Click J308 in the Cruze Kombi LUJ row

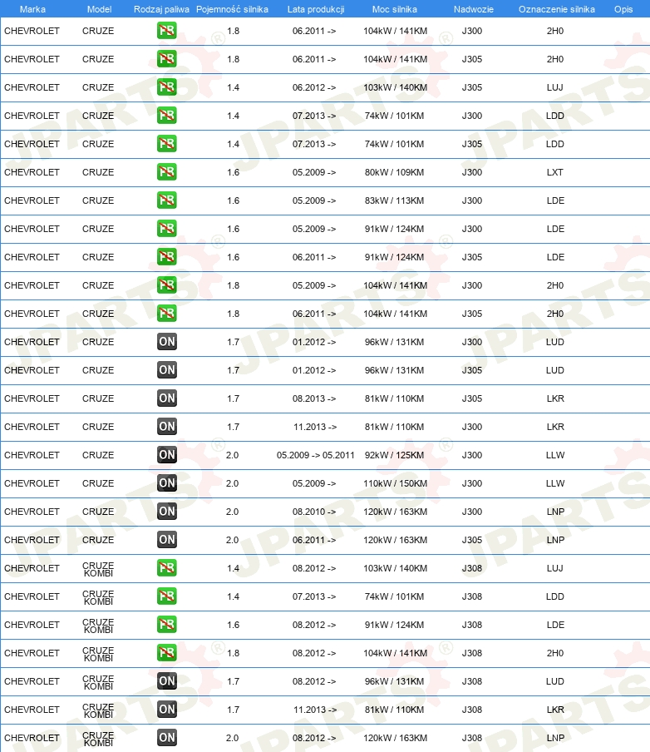472,568
